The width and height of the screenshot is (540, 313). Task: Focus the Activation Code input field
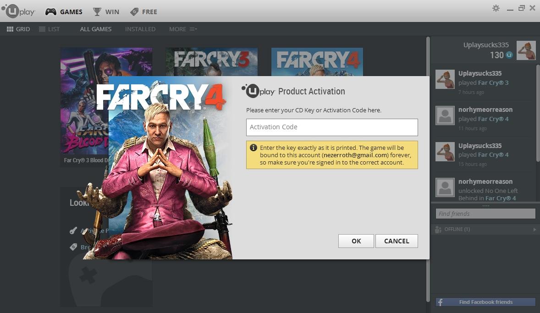click(x=332, y=127)
